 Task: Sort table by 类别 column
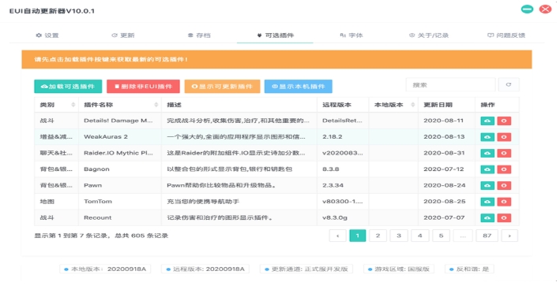click(x=56, y=105)
